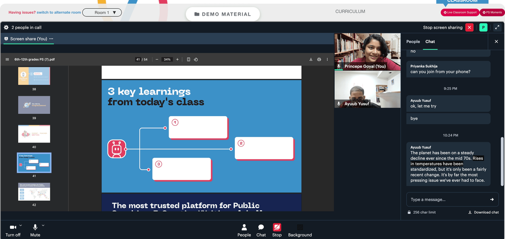
Task: Click Ayuub Yusuf's microphone indicator icon
Action: coord(338,104)
